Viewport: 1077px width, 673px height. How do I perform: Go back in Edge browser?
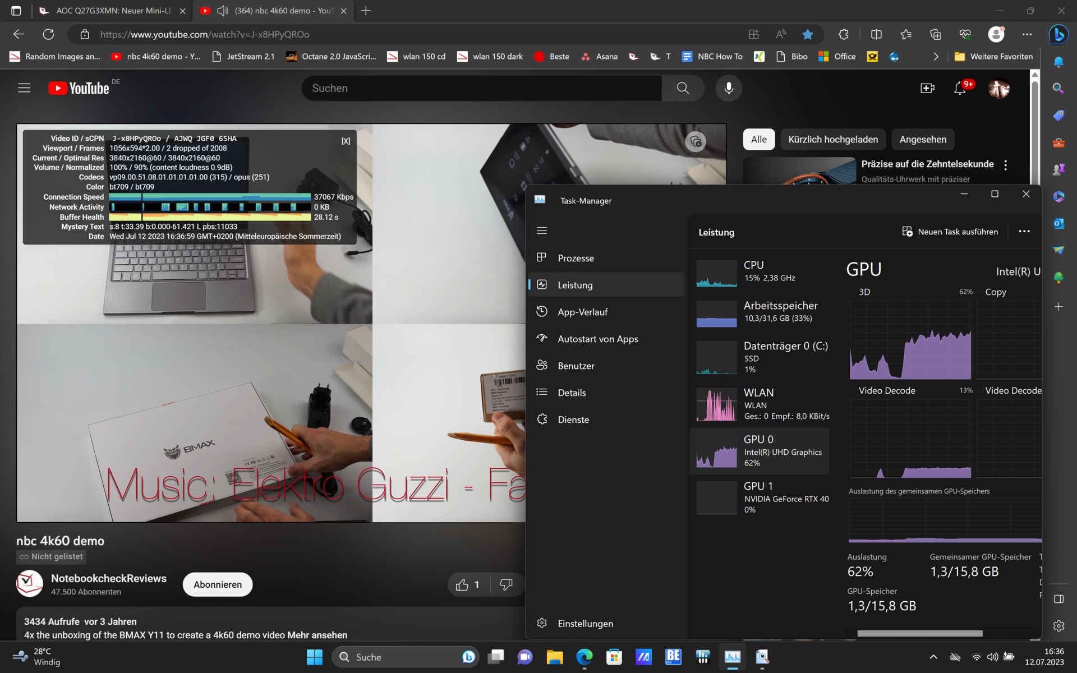[19, 34]
